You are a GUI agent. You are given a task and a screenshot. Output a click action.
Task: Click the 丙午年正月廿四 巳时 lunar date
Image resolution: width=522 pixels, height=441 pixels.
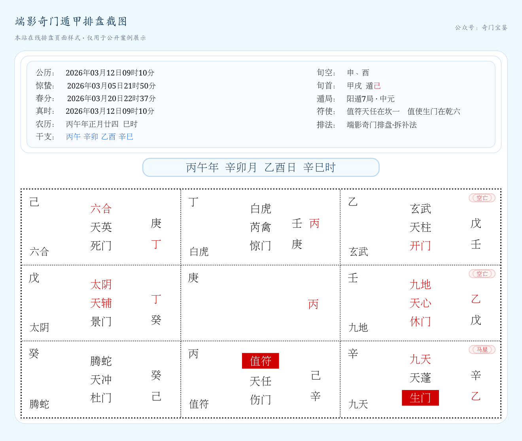click(102, 124)
